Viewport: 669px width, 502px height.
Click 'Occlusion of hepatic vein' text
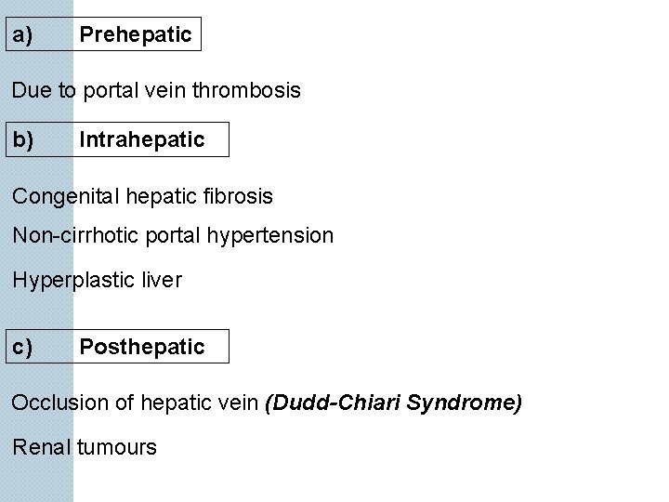tap(135, 403)
